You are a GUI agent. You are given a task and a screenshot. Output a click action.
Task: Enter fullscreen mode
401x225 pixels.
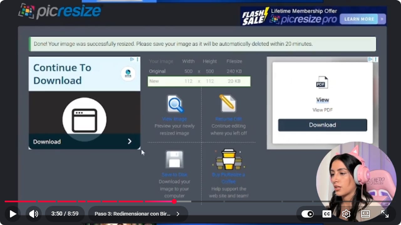click(385, 214)
